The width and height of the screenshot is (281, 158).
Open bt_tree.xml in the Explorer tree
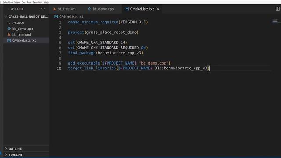tap(26, 35)
